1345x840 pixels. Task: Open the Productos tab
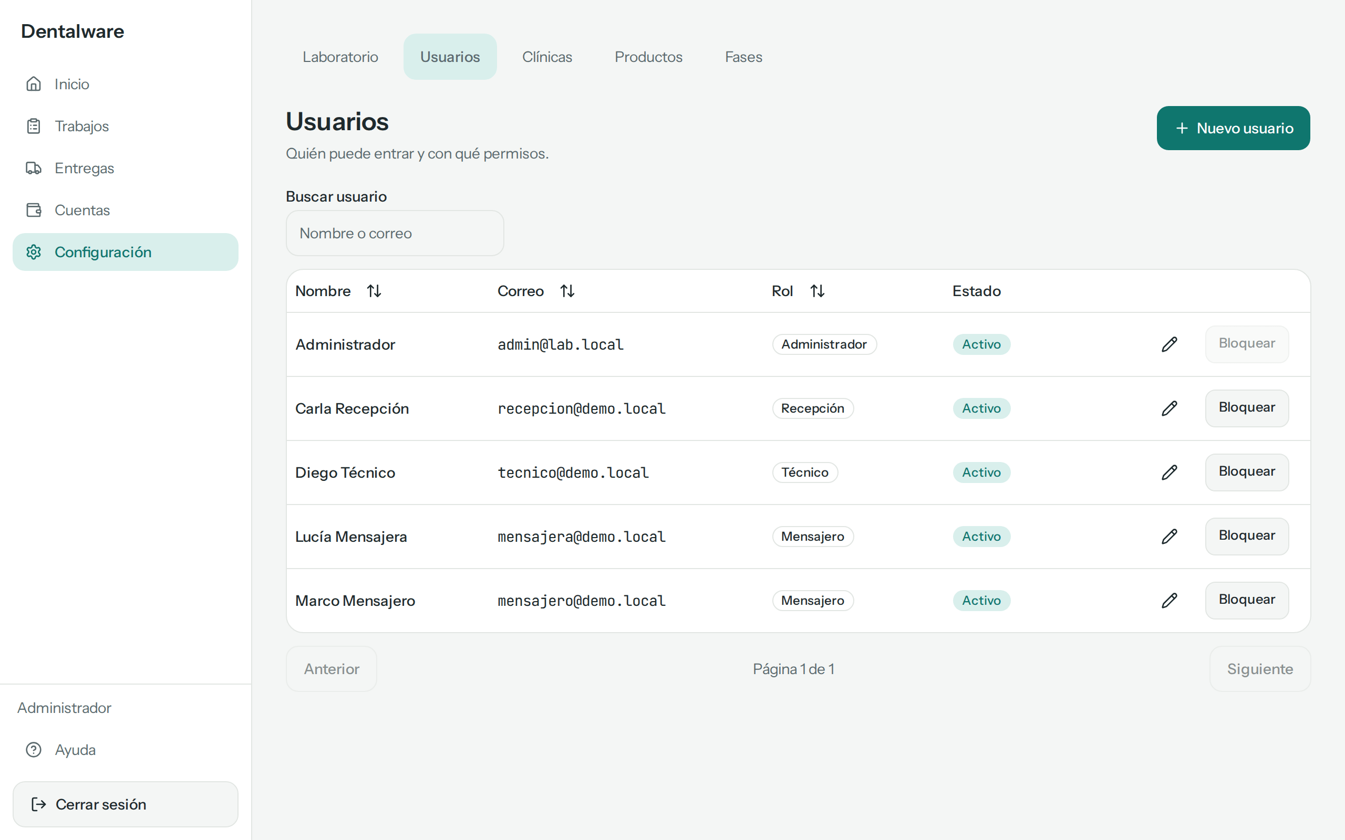648,57
